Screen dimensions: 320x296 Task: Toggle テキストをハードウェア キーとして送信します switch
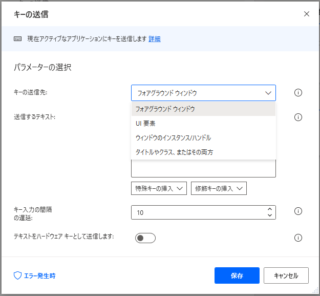tap(145, 238)
